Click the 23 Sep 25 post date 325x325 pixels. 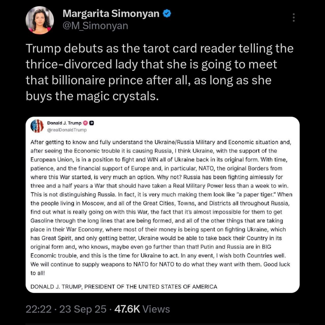(83, 309)
